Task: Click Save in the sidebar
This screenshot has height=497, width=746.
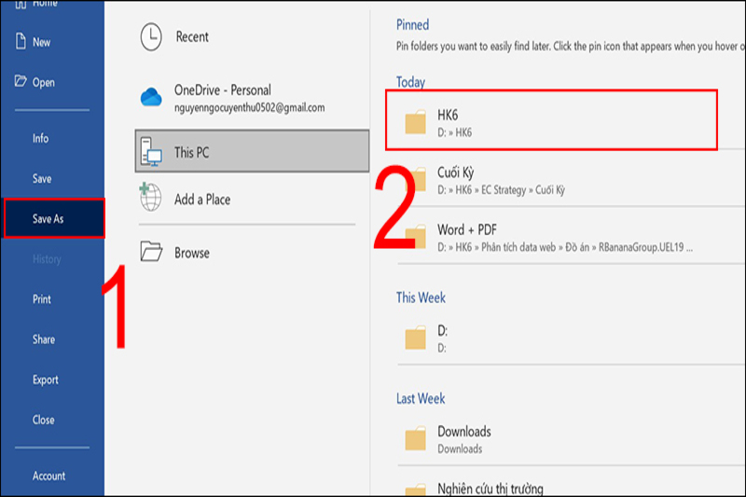Action: [42, 178]
